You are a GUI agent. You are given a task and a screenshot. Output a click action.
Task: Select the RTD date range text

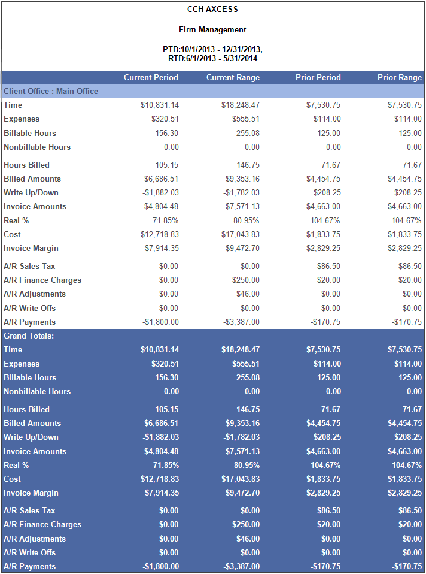(x=212, y=58)
